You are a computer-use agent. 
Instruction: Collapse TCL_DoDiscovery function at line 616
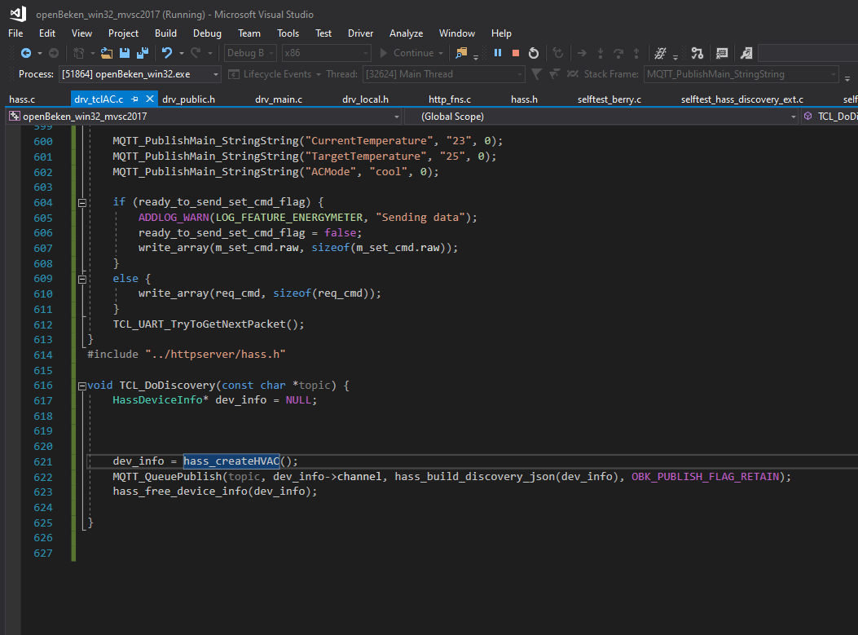[81, 386]
